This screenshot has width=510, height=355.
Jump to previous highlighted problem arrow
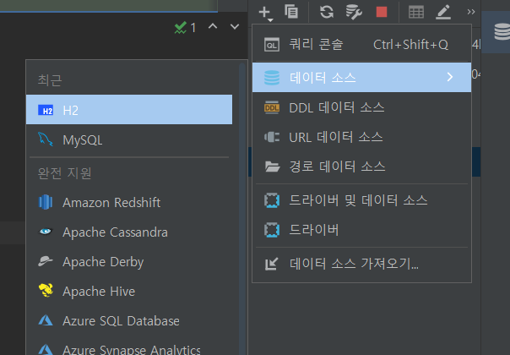coord(213,26)
